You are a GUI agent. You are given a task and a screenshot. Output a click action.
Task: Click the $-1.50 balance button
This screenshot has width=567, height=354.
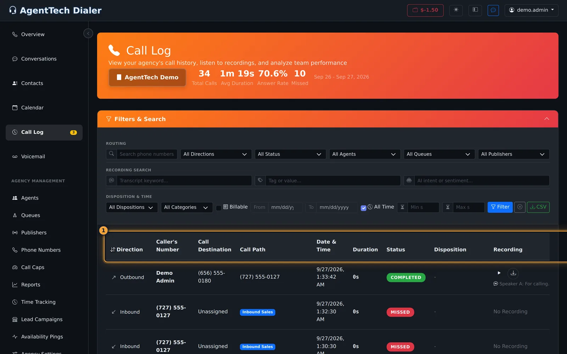pyautogui.click(x=425, y=10)
